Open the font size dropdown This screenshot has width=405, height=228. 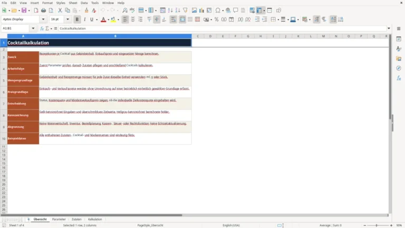tap(67, 20)
